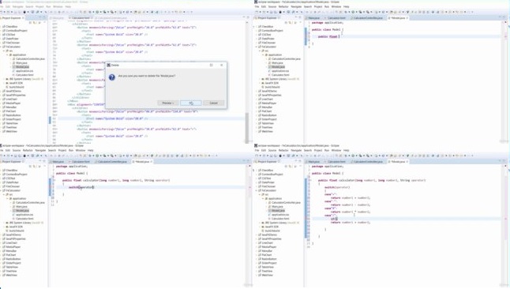The image size is (510, 289).
Task: Toggle Link with Editor, Delete-dialog window
Action: pos(34,22)
